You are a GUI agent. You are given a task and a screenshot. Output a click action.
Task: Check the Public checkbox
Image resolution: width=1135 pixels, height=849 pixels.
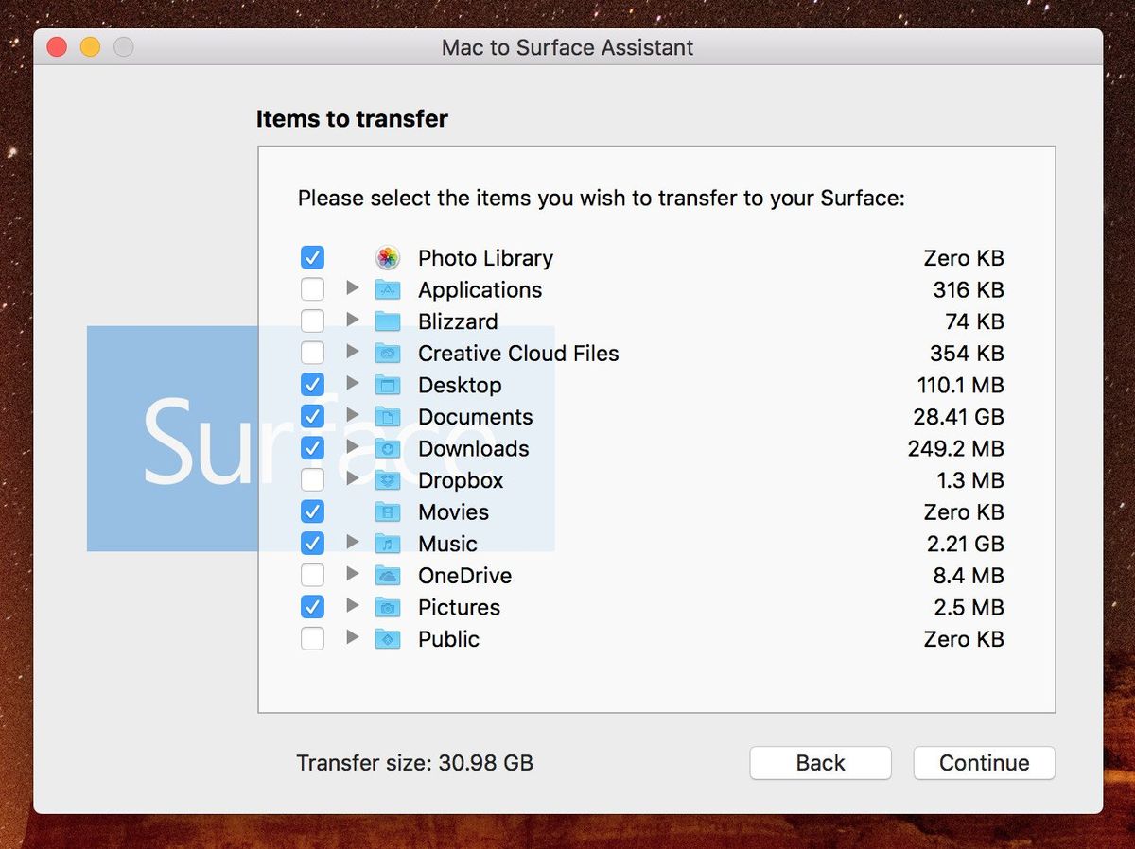(x=312, y=639)
